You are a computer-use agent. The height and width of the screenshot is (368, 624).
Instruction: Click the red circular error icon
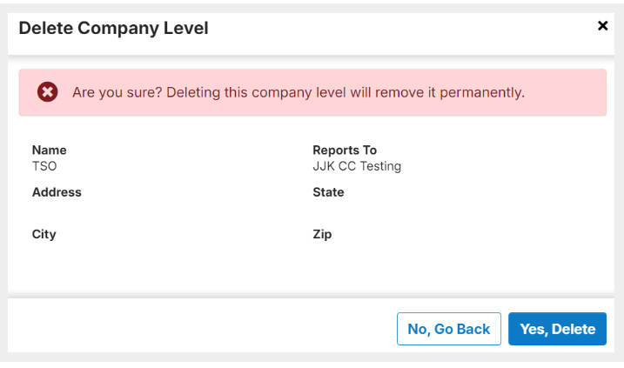click(47, 92)
